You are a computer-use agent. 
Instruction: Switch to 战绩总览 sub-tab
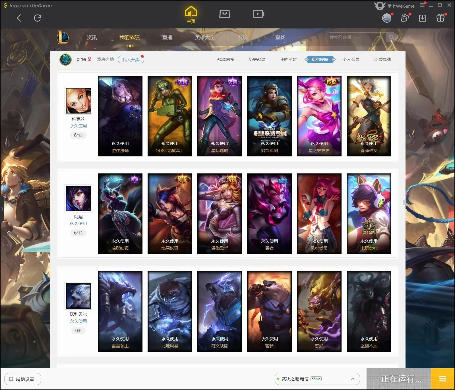click(226, 59)
